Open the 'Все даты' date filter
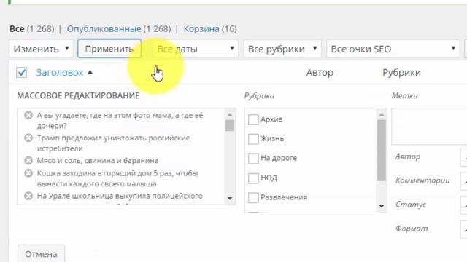 pyautogui.click(x=196, y=49)
